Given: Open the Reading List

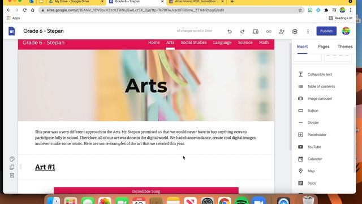Looking at the screenshot, I should click(x=341, y=18).
